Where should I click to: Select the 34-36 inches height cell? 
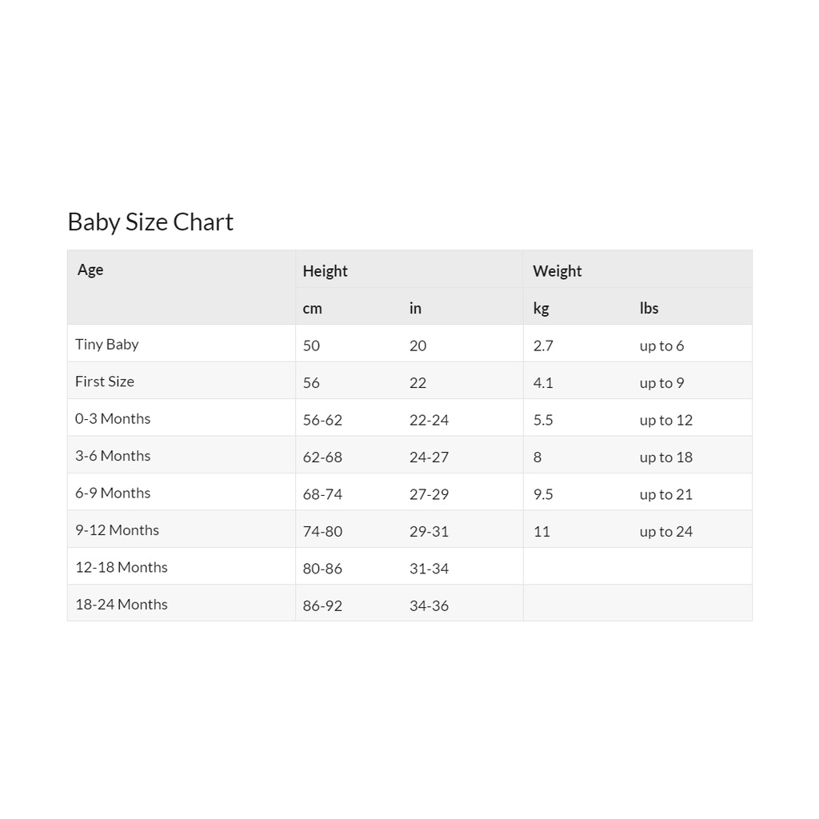pos(429,605)
